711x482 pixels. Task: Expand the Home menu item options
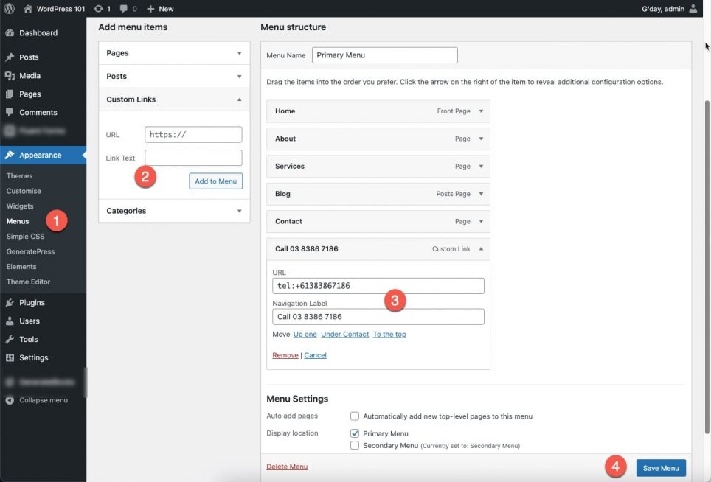pyautogui.click(x=481, y=111)
